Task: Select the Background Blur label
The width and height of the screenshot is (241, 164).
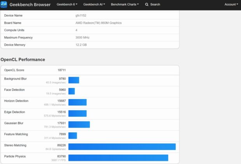Action: pyautogui.click(x=15, y=78)
